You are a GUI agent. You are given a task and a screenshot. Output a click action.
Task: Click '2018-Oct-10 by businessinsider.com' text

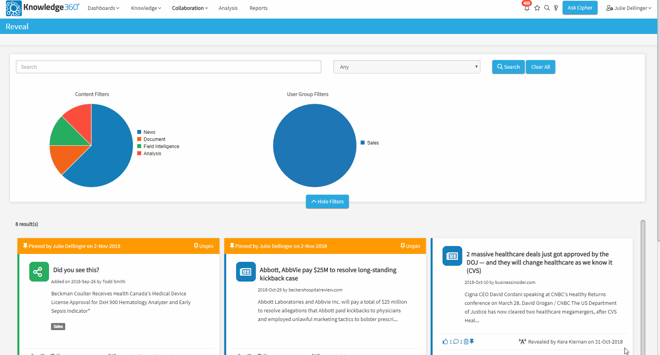500,282
